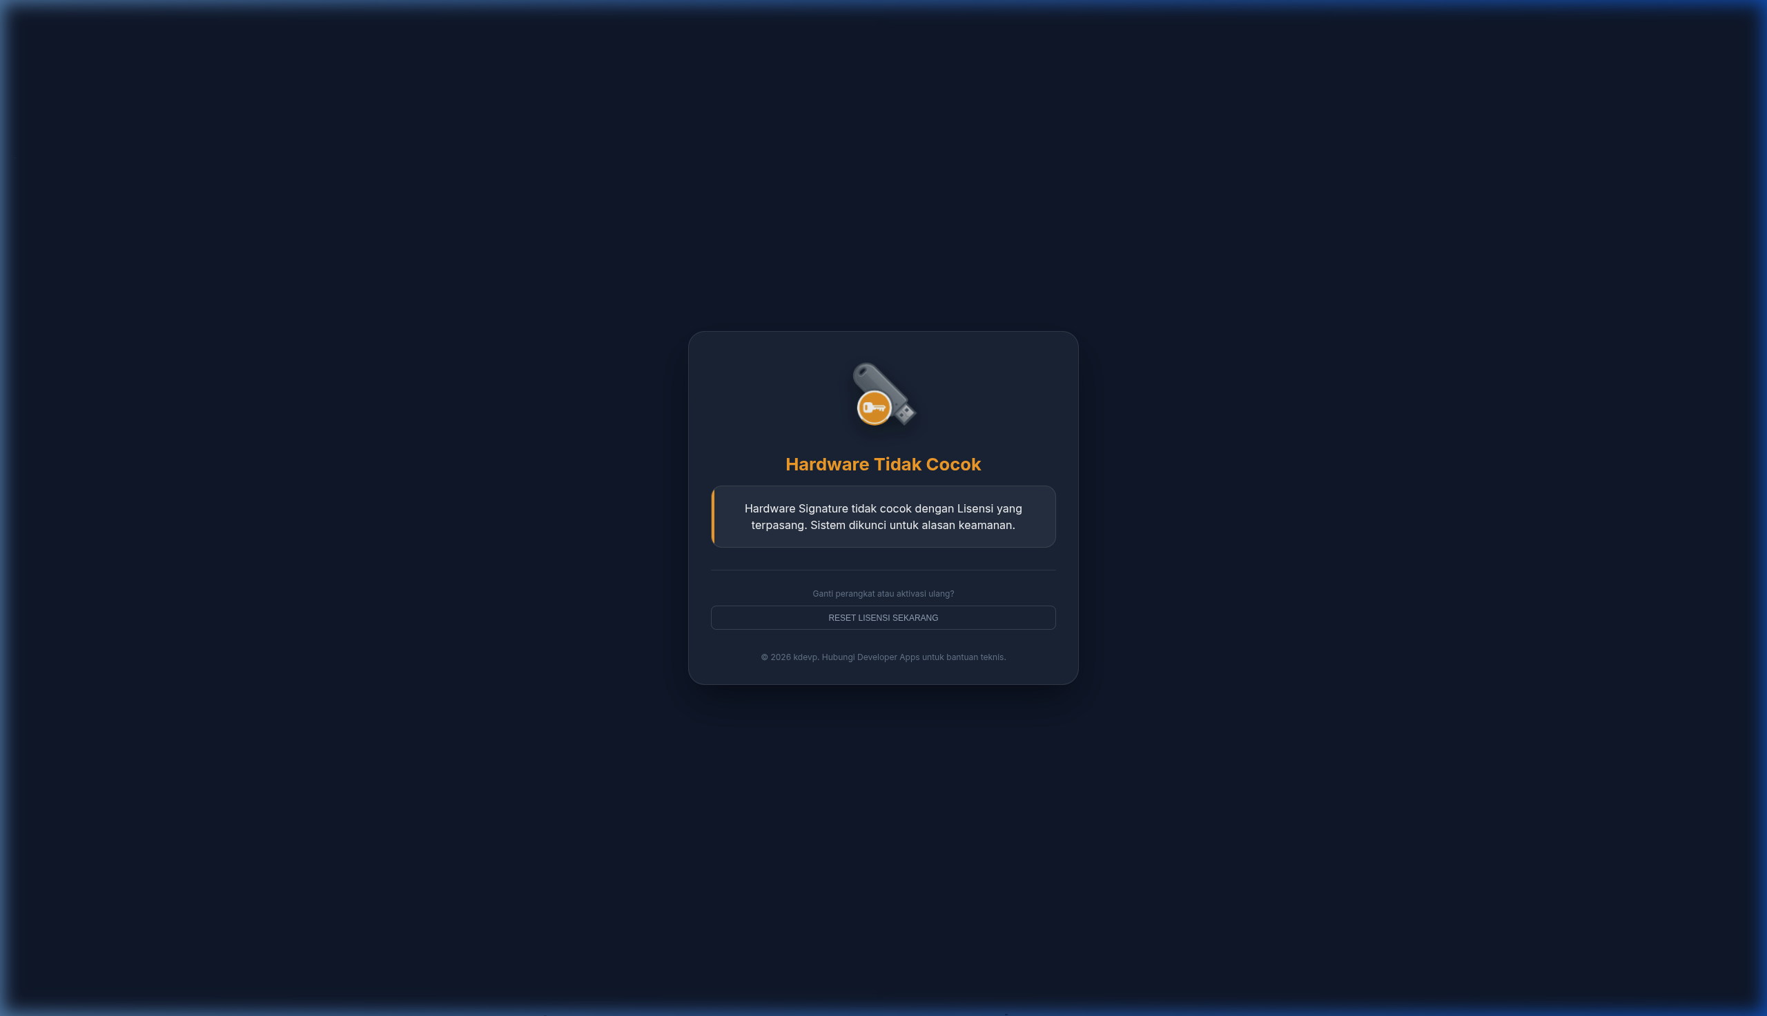This screenshot has width=1767, height=1016.
Task: Click the "bantuan teknis" footer text
Action: coord(975,657)
